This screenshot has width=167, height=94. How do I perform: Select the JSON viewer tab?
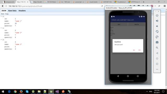[x=4, y=11]
